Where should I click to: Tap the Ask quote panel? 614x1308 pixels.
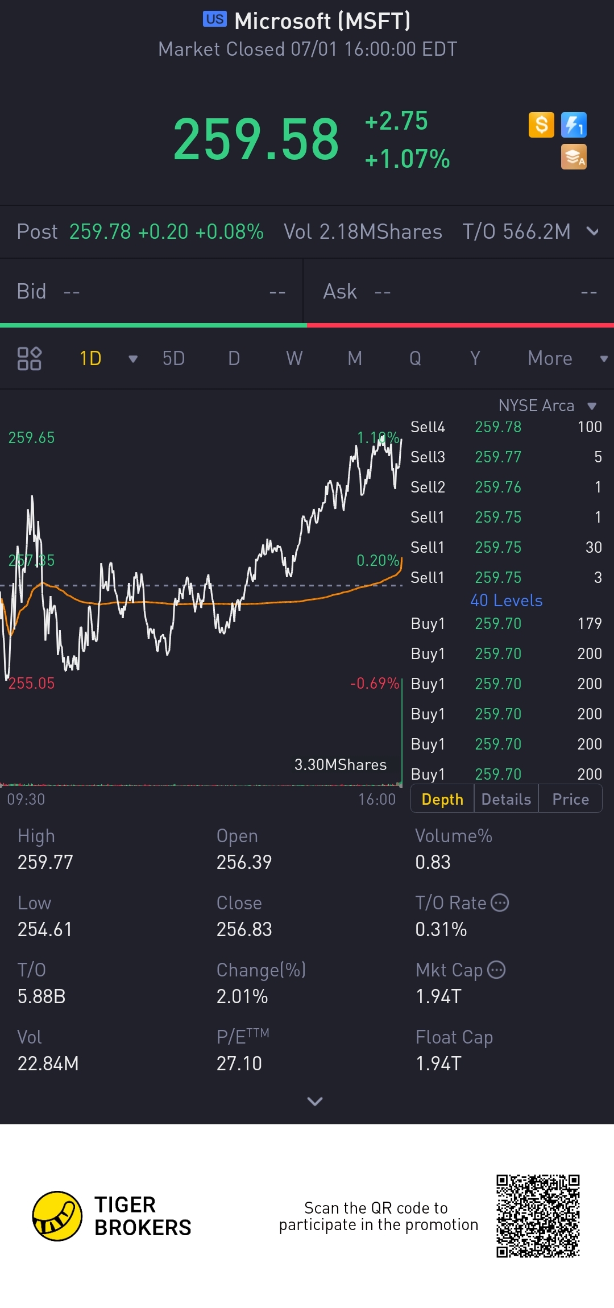click(x=459, y=291)
